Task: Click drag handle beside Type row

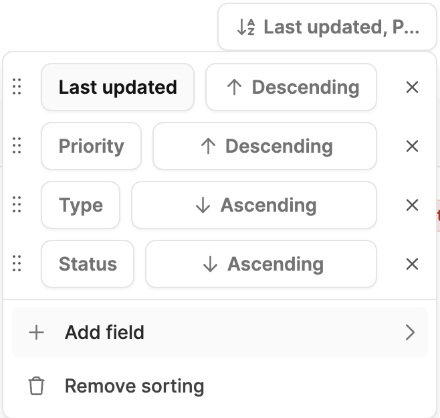Action: click(x=17, y=205)
